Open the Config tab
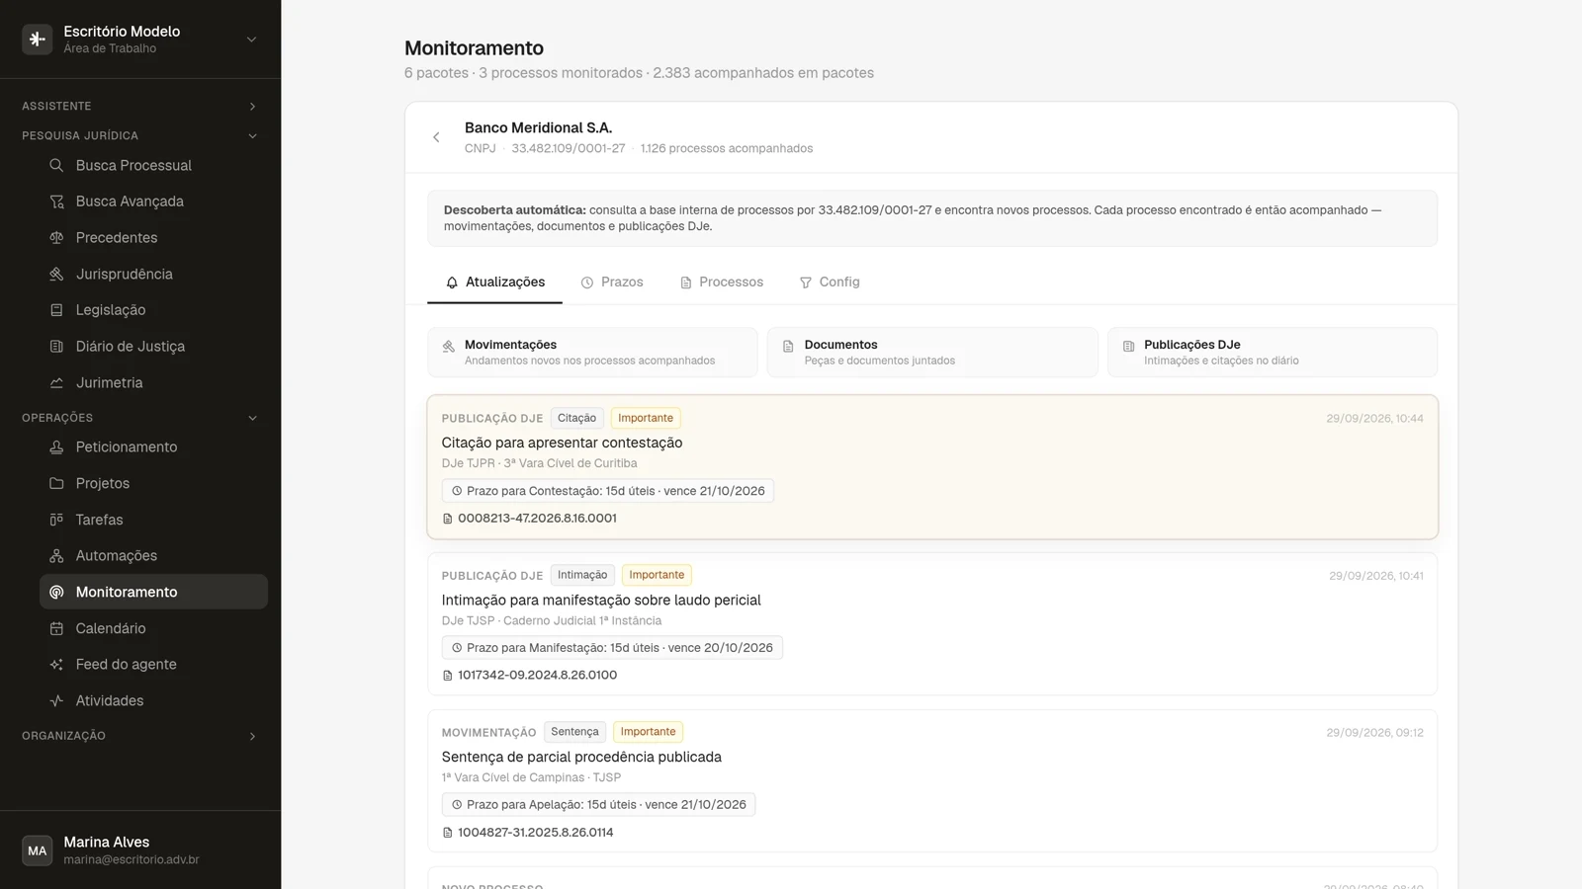Image resolution: width=1582 pixels, height=889 pixels. [830, 283]
